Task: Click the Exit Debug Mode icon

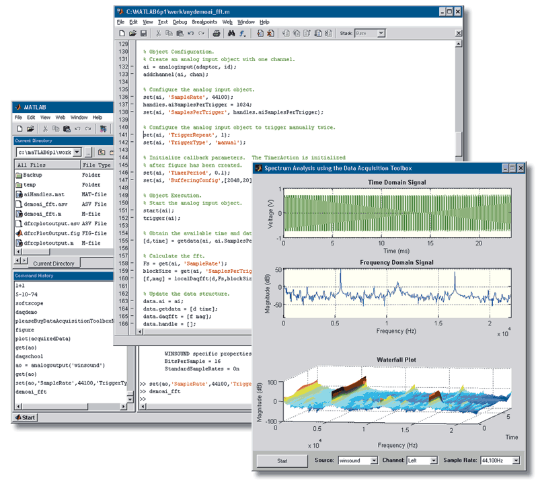Action: [329, 33]
